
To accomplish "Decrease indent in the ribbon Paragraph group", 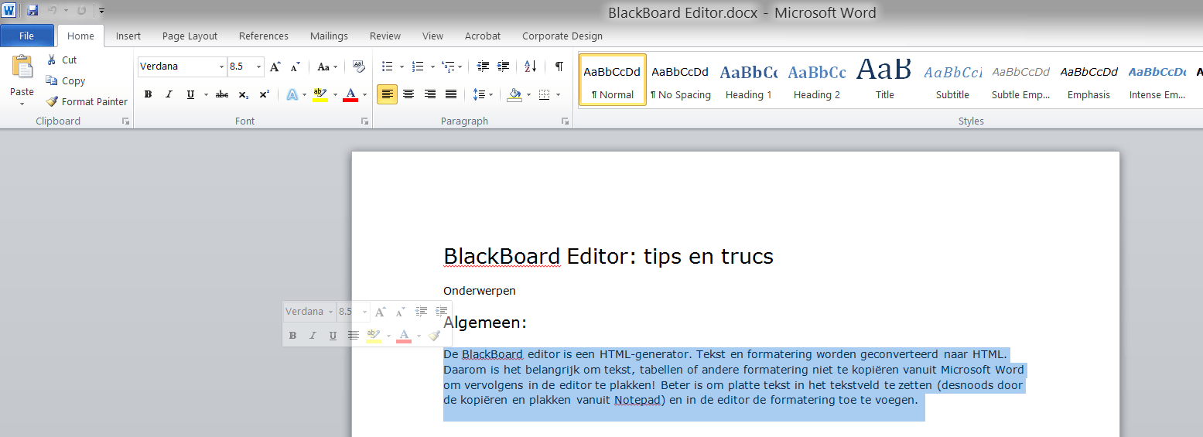I will click(x=484, y=67).
